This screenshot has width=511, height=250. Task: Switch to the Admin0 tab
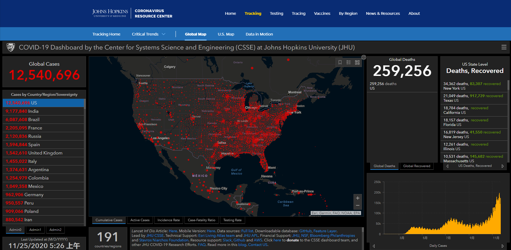click(15, 230)
